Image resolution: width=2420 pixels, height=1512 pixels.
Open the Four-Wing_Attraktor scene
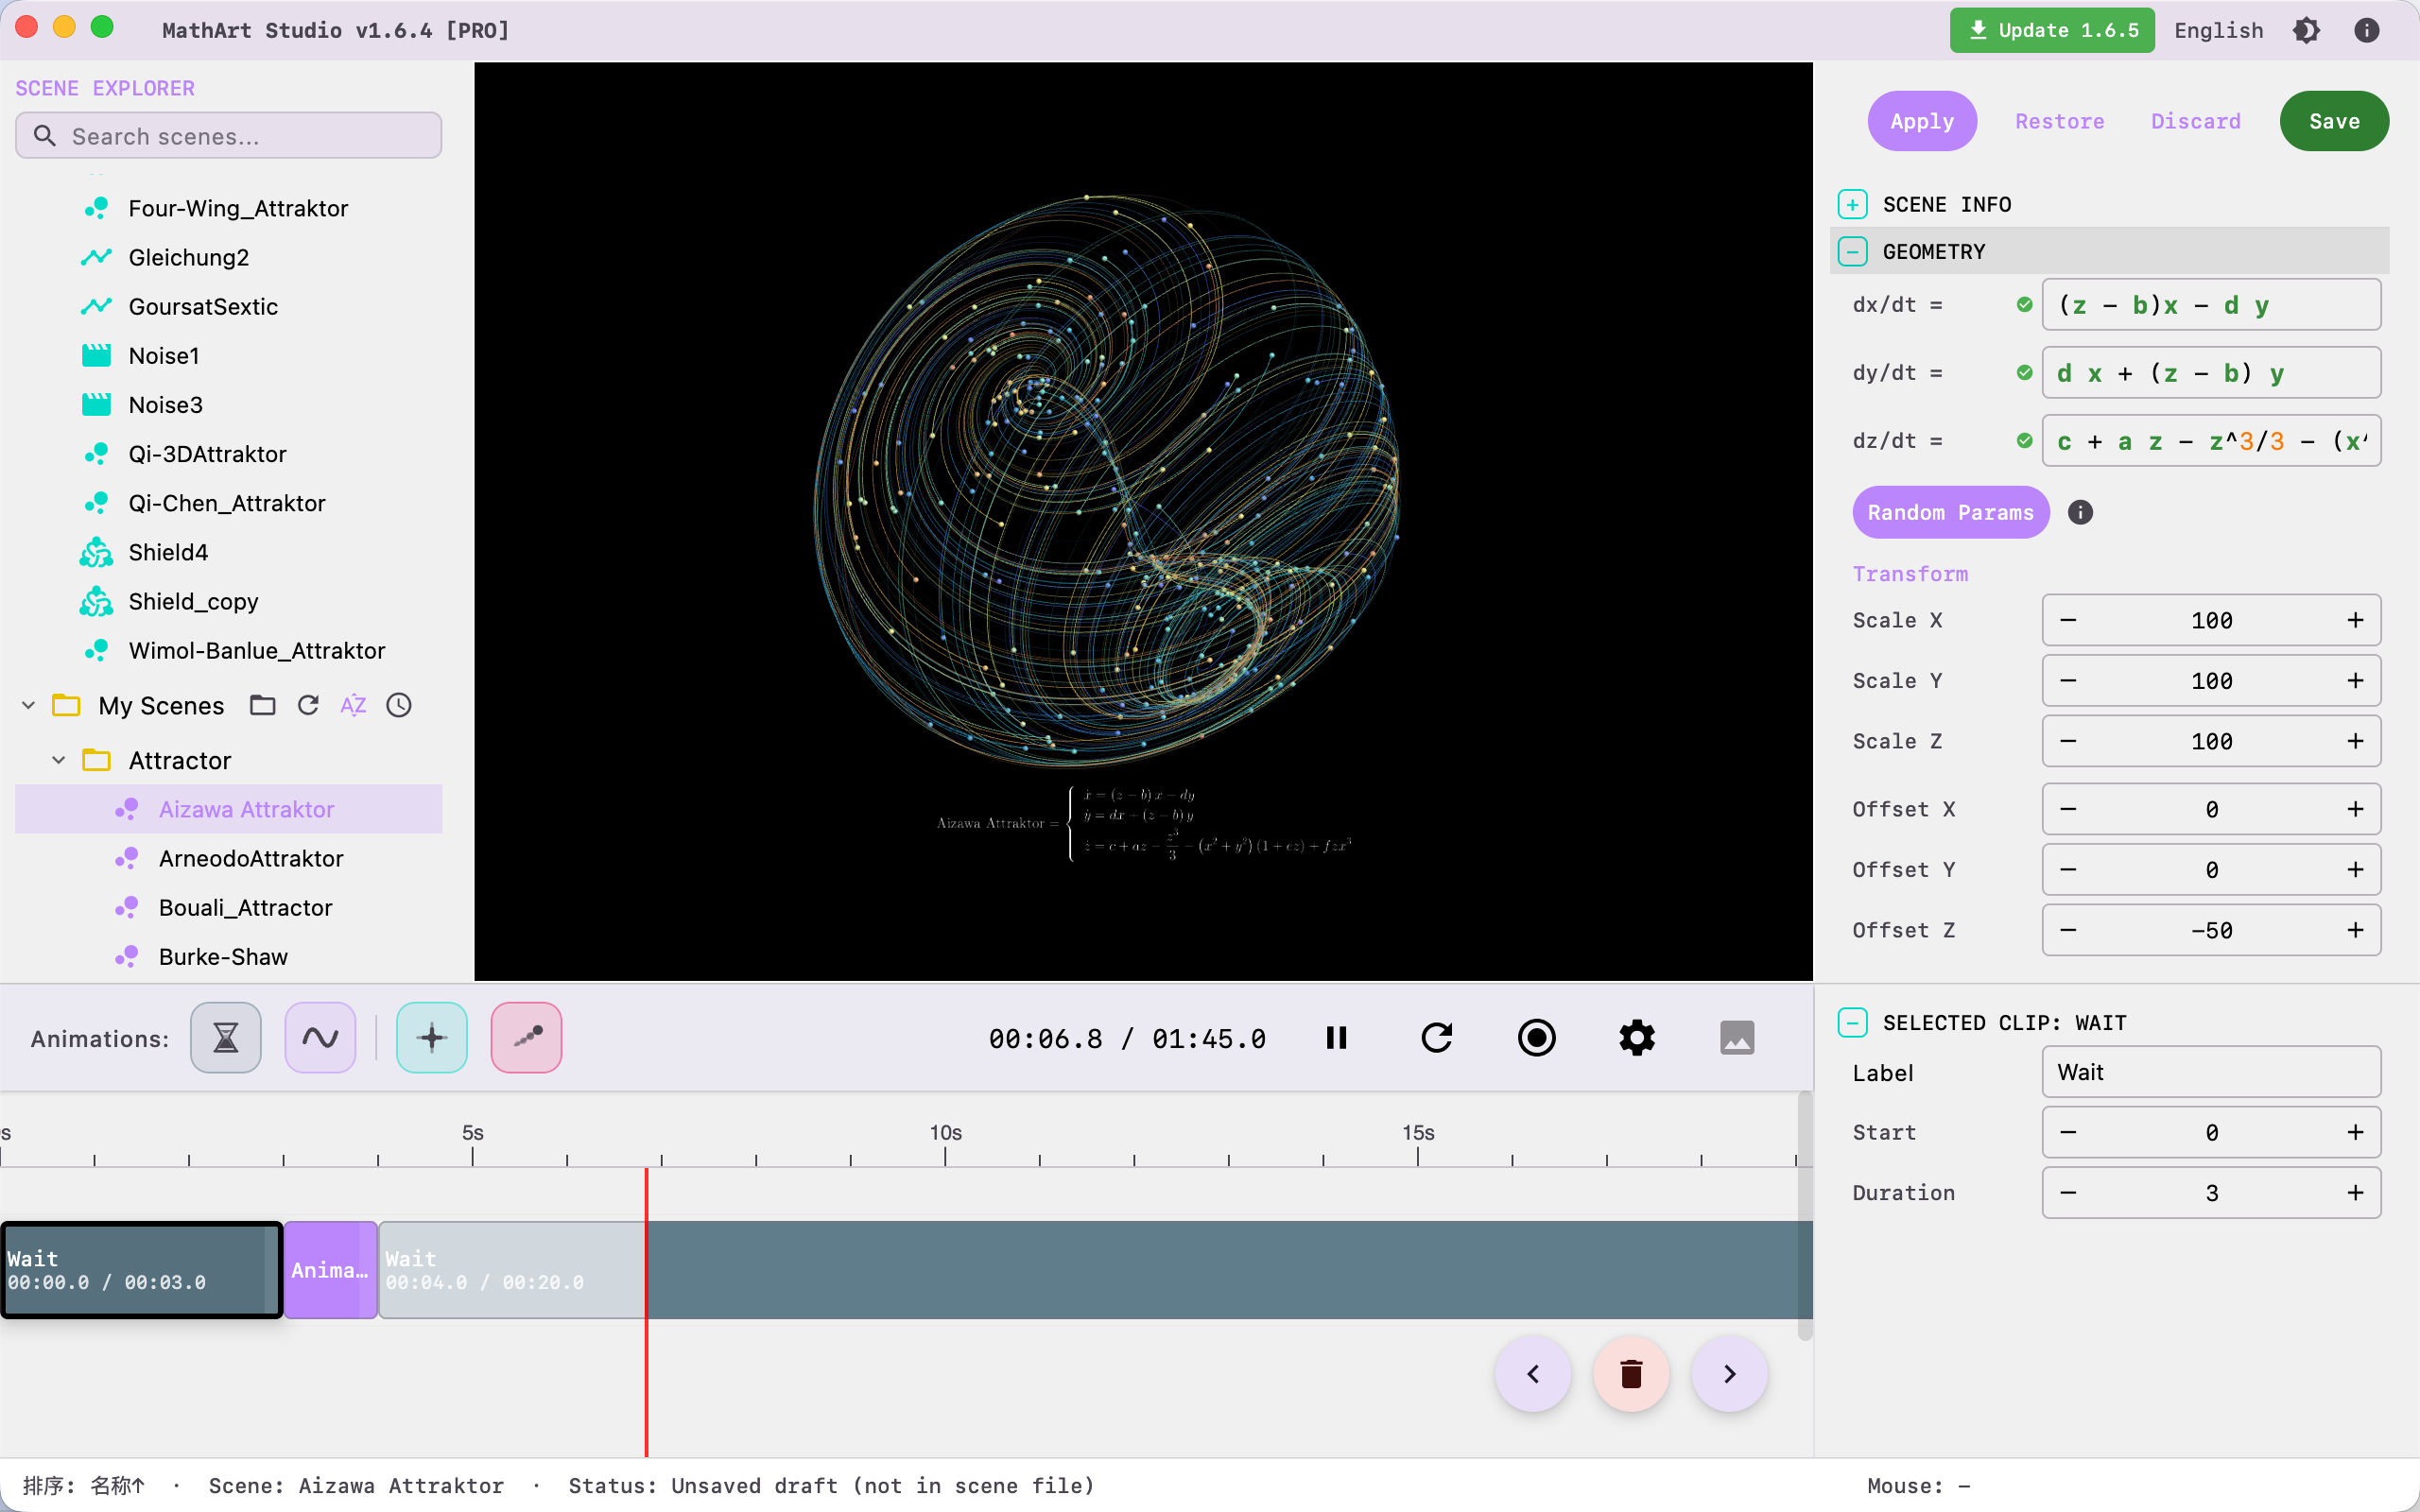(x=238, y=208)
